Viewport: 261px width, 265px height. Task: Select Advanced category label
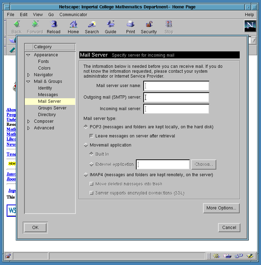[x=44, y=128]
